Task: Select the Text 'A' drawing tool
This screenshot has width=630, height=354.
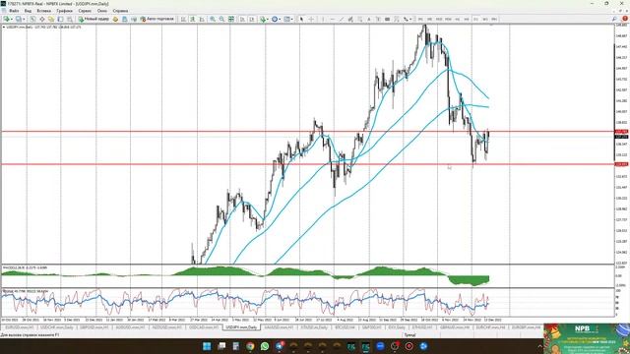Action: pos(369,19)
